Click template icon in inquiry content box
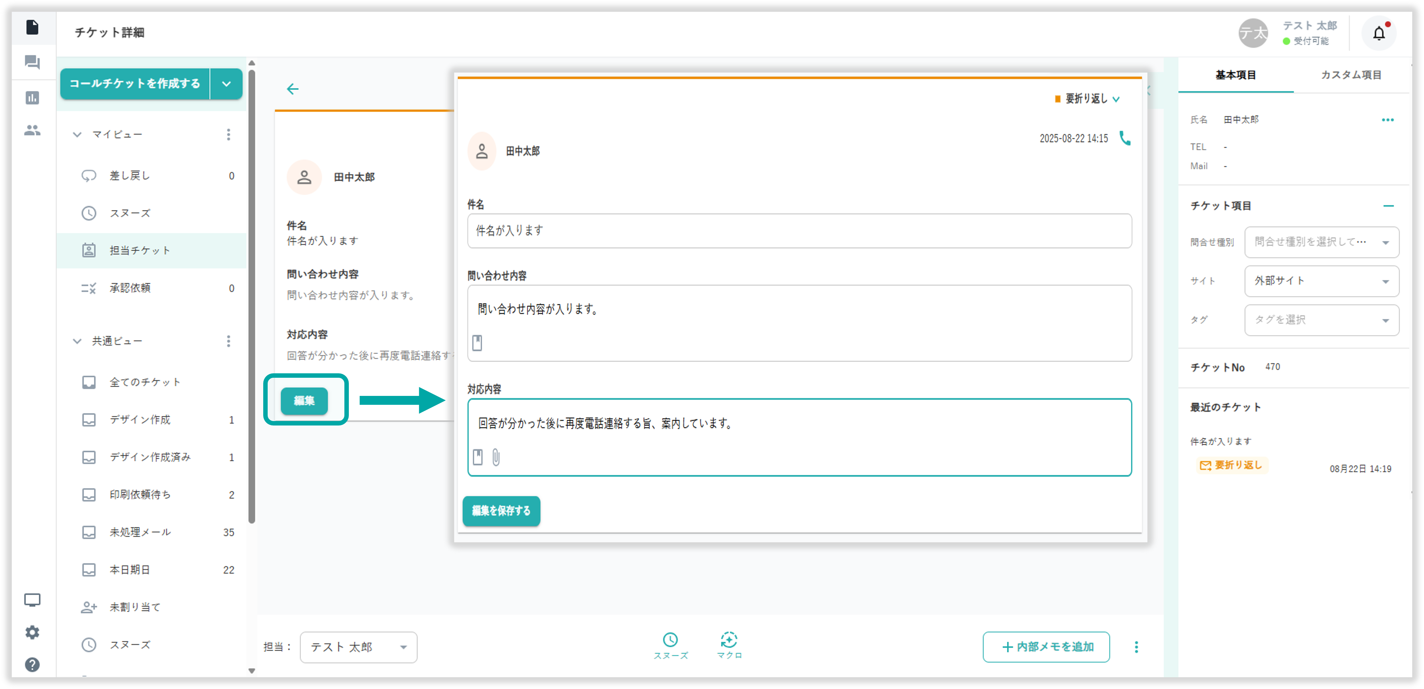The width and height of the screenshot is (1424, 689). (477, 343)
